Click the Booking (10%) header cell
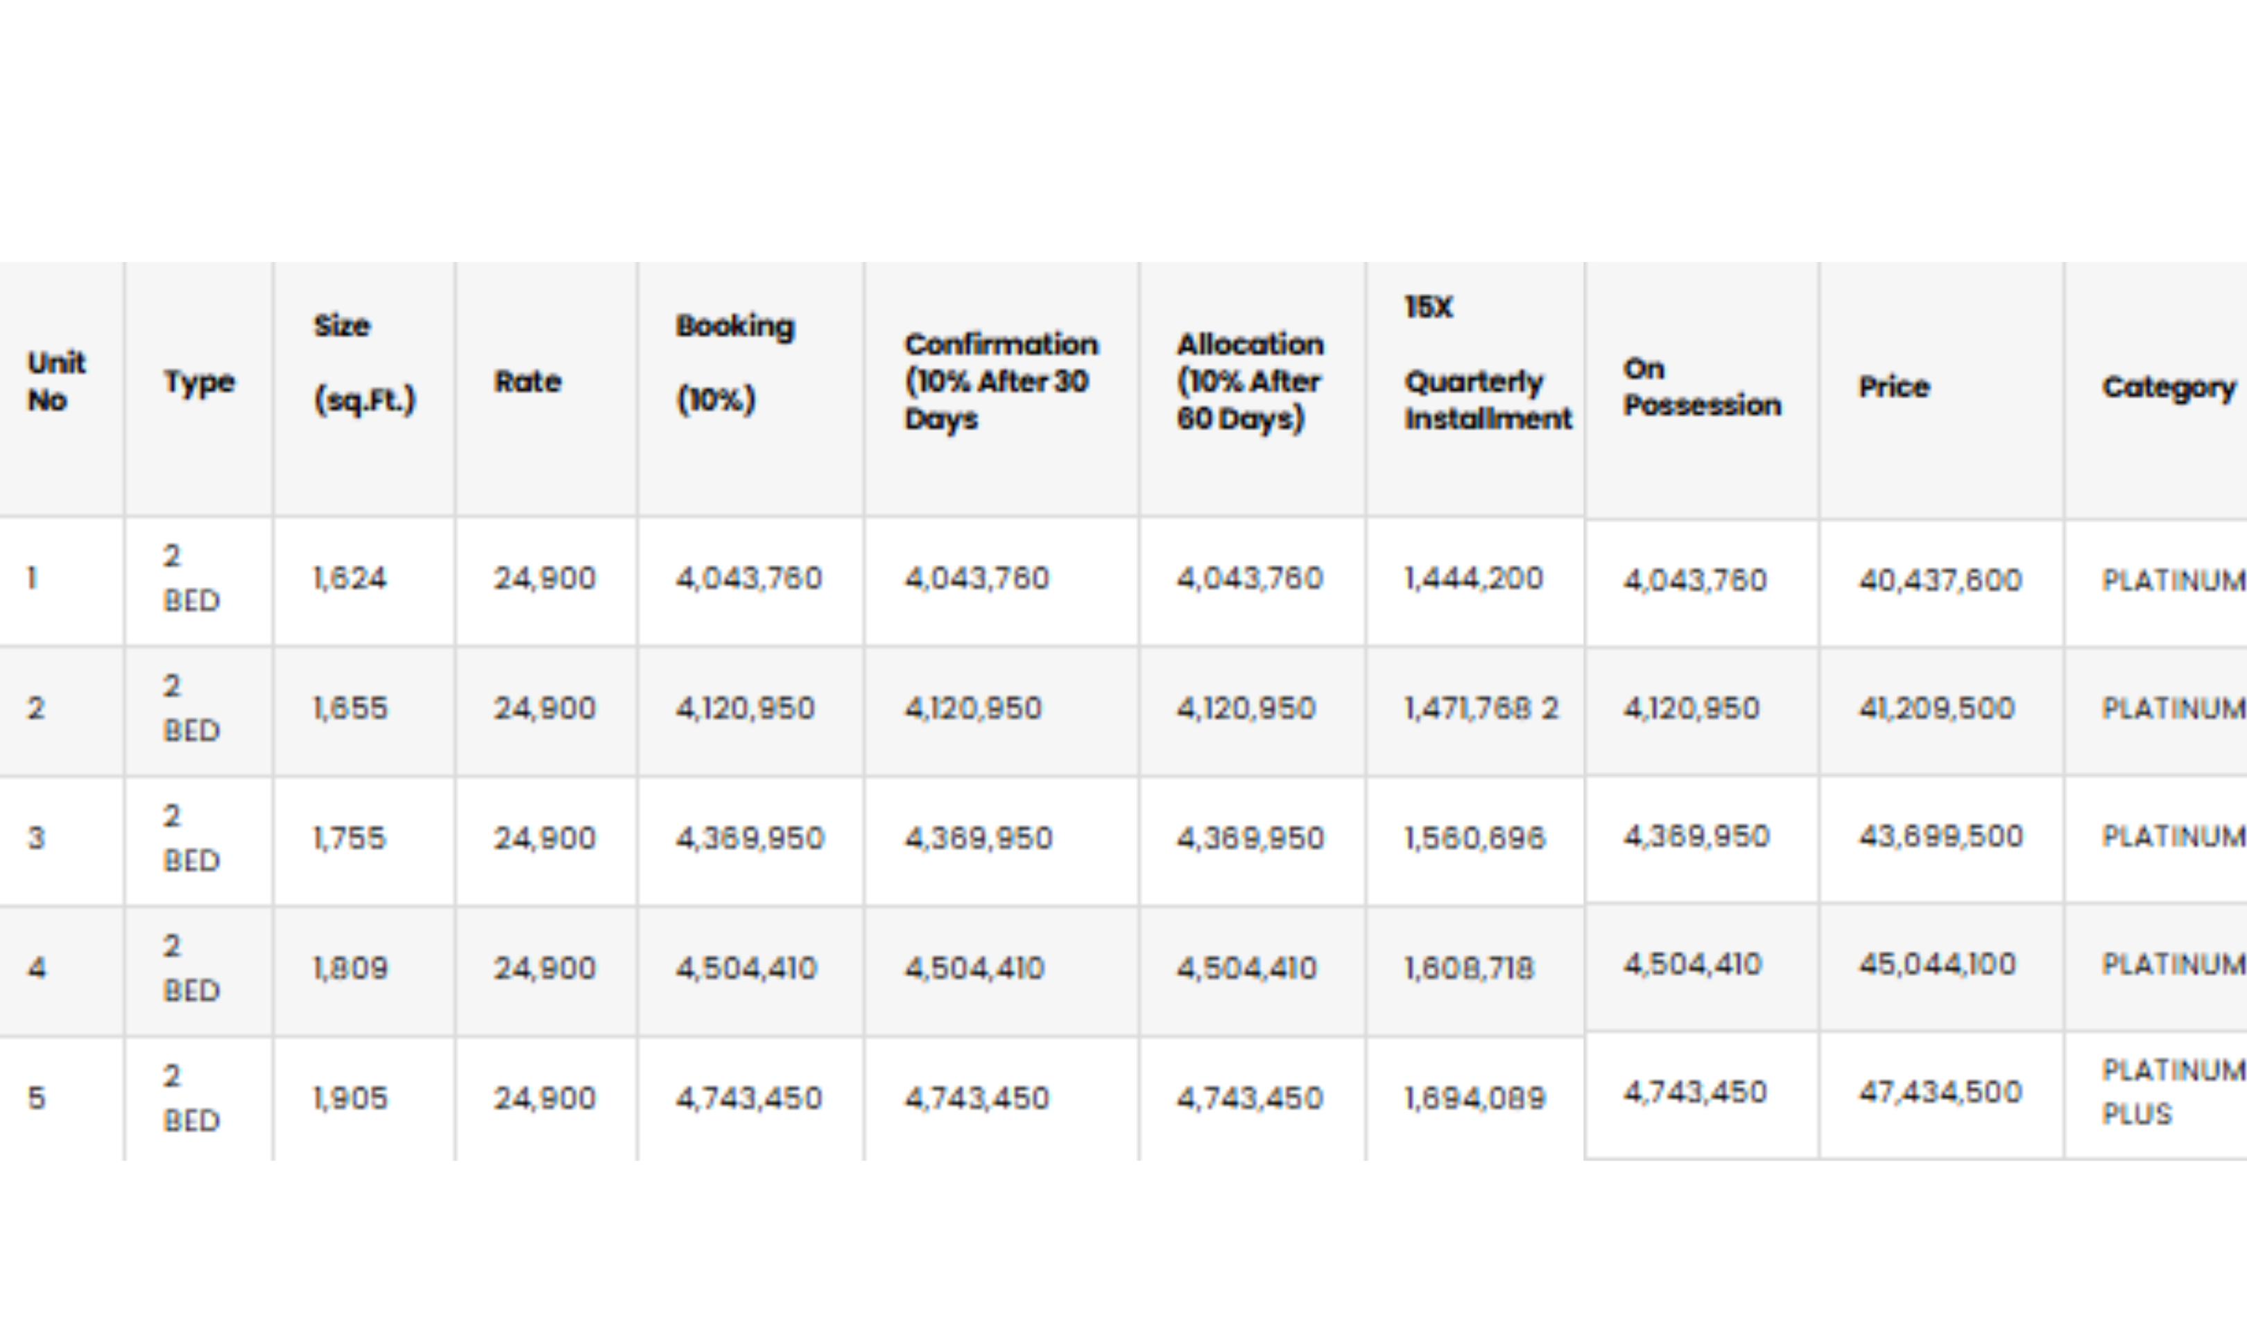Image resolution: width=2247 pixels, height=1331 pixels. click(x=734, y=363)
